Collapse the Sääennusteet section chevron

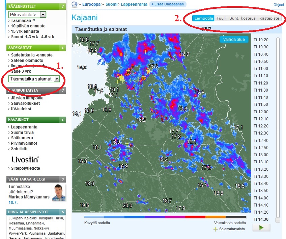[63, 6]
